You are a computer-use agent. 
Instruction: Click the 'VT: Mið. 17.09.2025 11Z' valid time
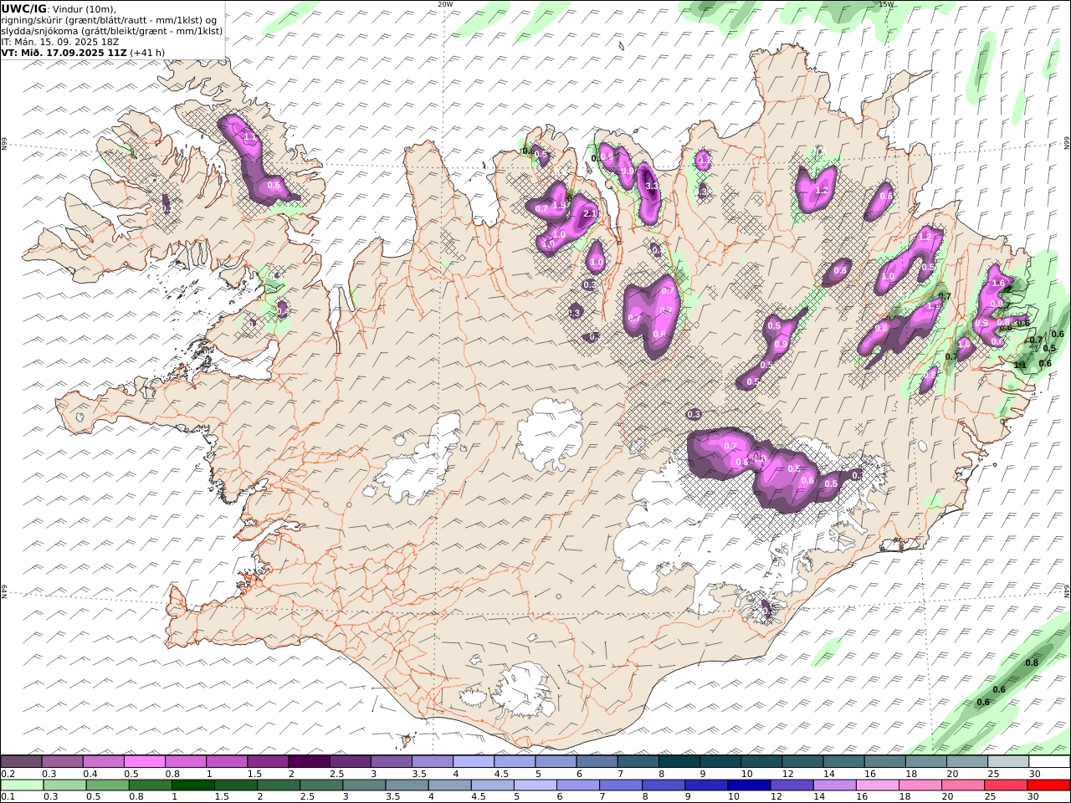(64, 52)
